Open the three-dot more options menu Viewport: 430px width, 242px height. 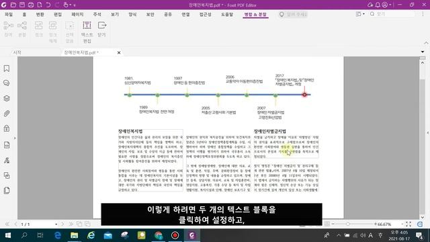pos(423,14)
